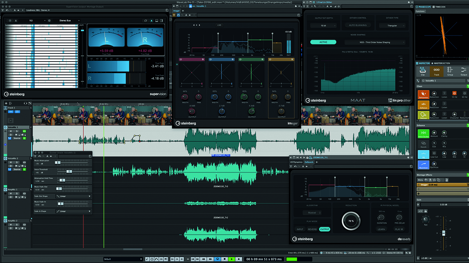
Task: Open the Dither Type Triangular dropdown
Action: (x=392, y=25)
